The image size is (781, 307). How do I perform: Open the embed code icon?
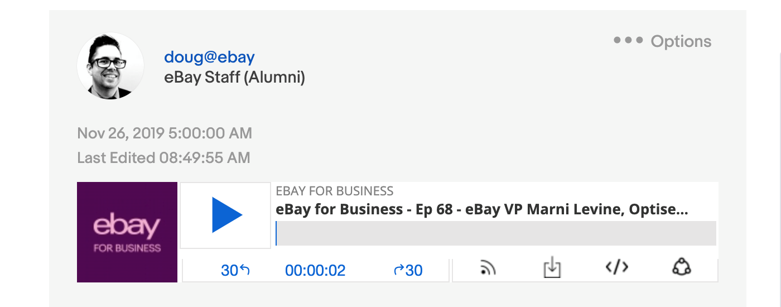pyautogui.click(x=617, y=267)
